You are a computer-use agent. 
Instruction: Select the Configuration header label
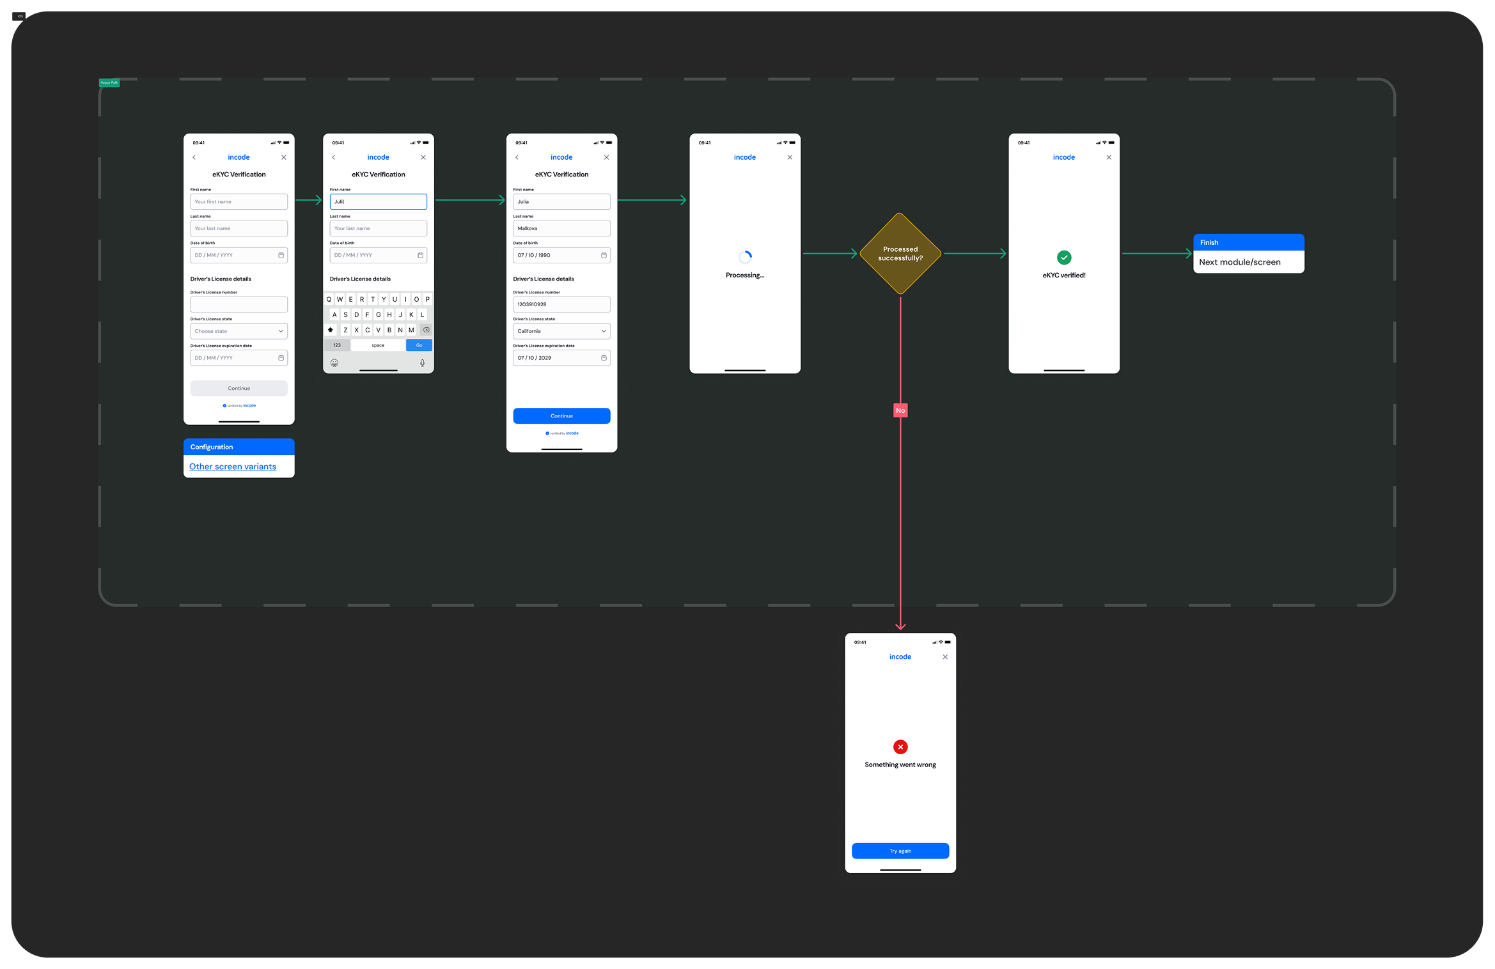point(212,447)
